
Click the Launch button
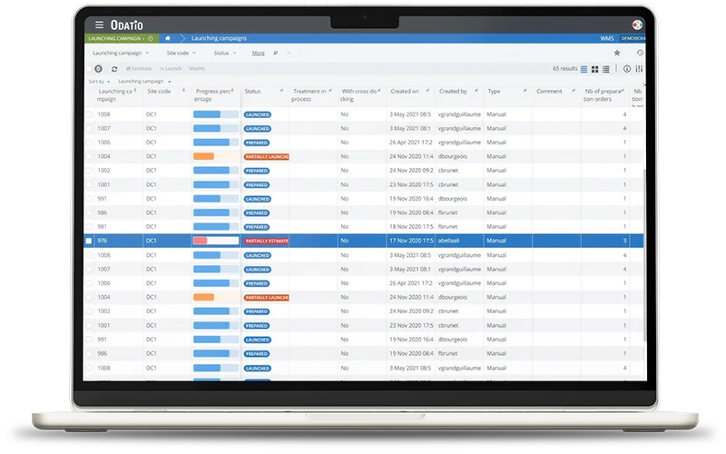[171, 69]
